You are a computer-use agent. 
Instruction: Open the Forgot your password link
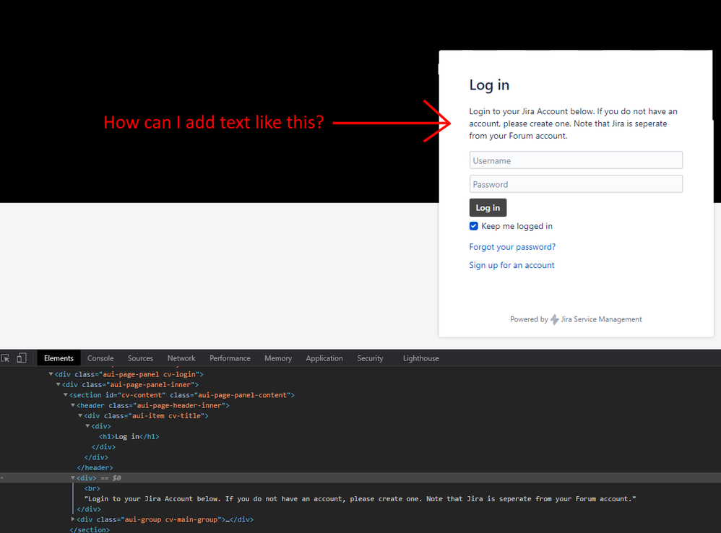point(512,246)
